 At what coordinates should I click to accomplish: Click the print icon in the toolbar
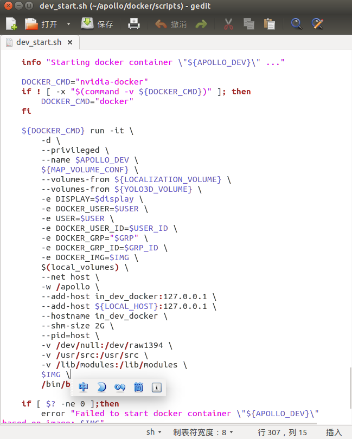click(x=134, y=24)
